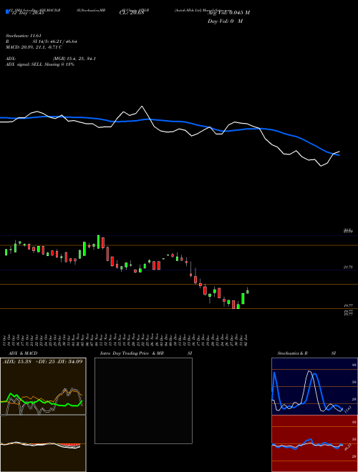Click the blue SMA legend square

(x=8, y=11)
